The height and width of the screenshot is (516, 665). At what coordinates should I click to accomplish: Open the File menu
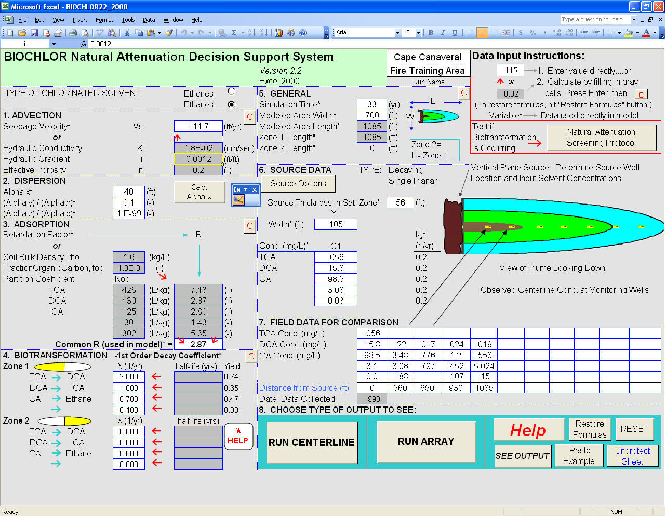pyautogui.click(x=22, y=20)
